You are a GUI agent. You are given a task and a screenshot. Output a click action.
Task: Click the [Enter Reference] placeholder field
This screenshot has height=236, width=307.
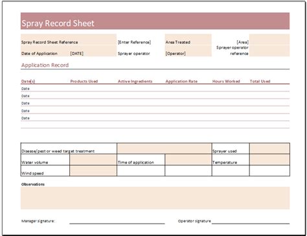point(134,42)
